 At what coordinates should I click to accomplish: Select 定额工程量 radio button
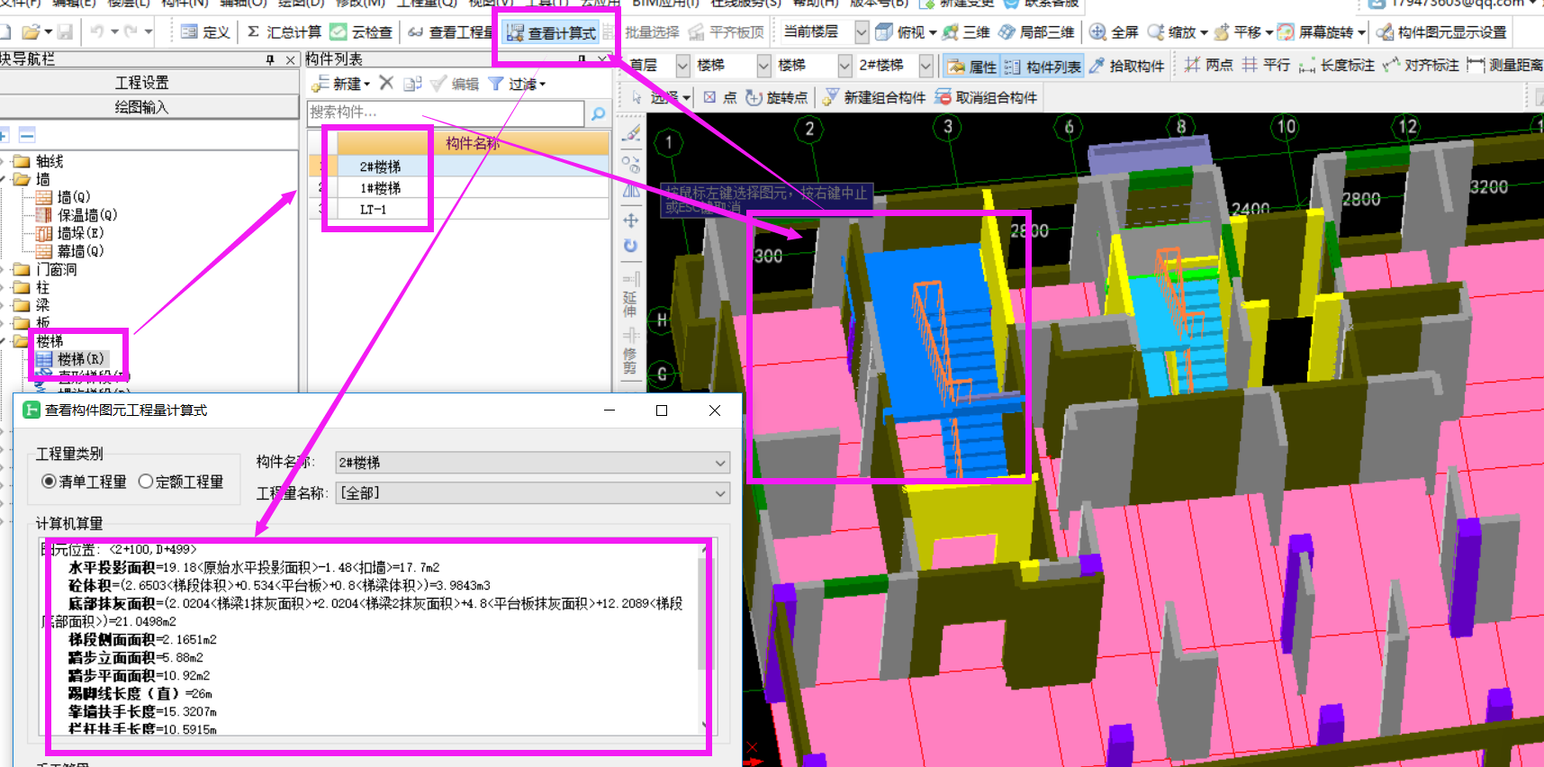pos(181,482)
